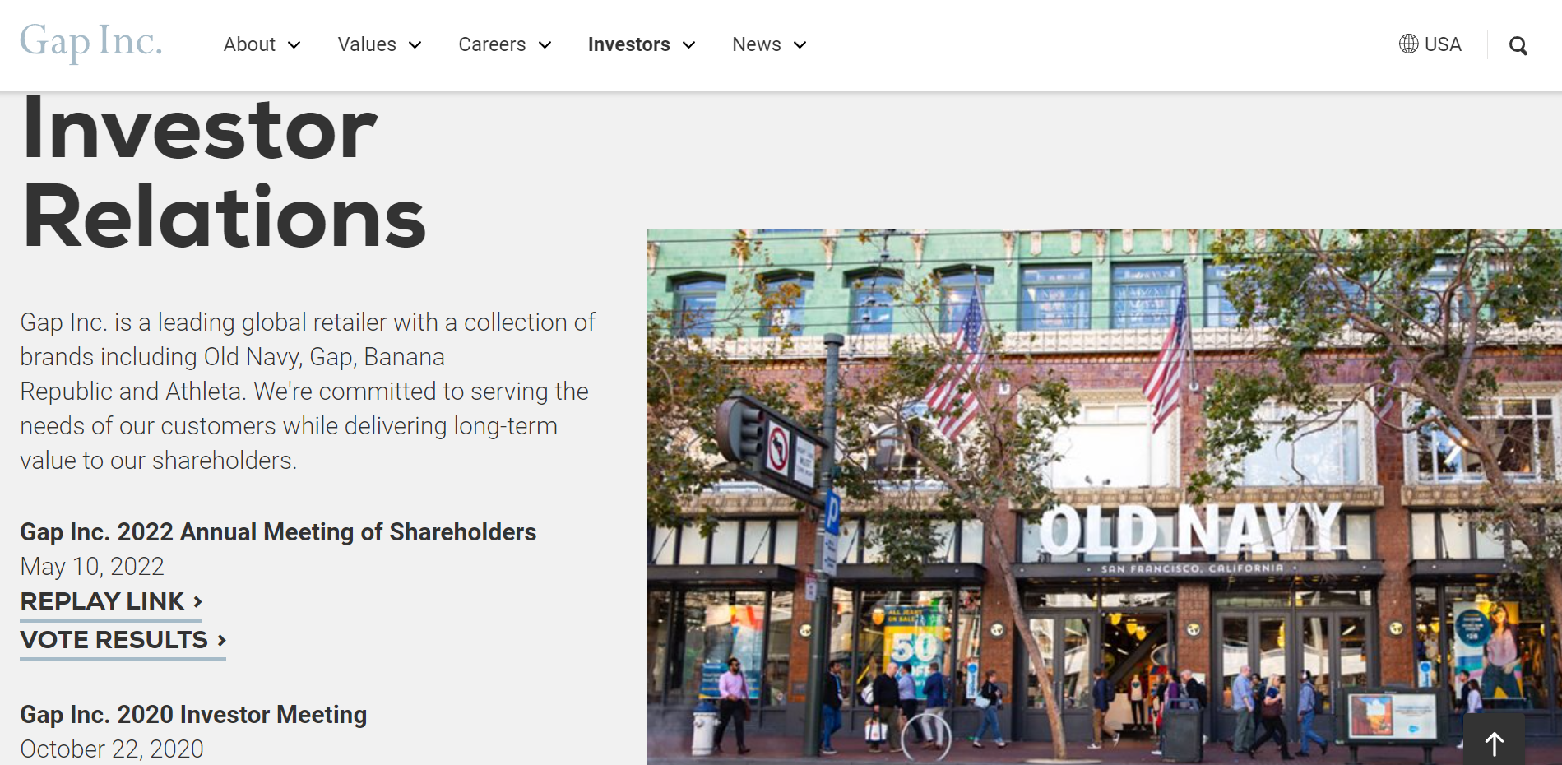Click the search magnifier icon
Screen dimensions: 1562x765
pos(1518,46)
